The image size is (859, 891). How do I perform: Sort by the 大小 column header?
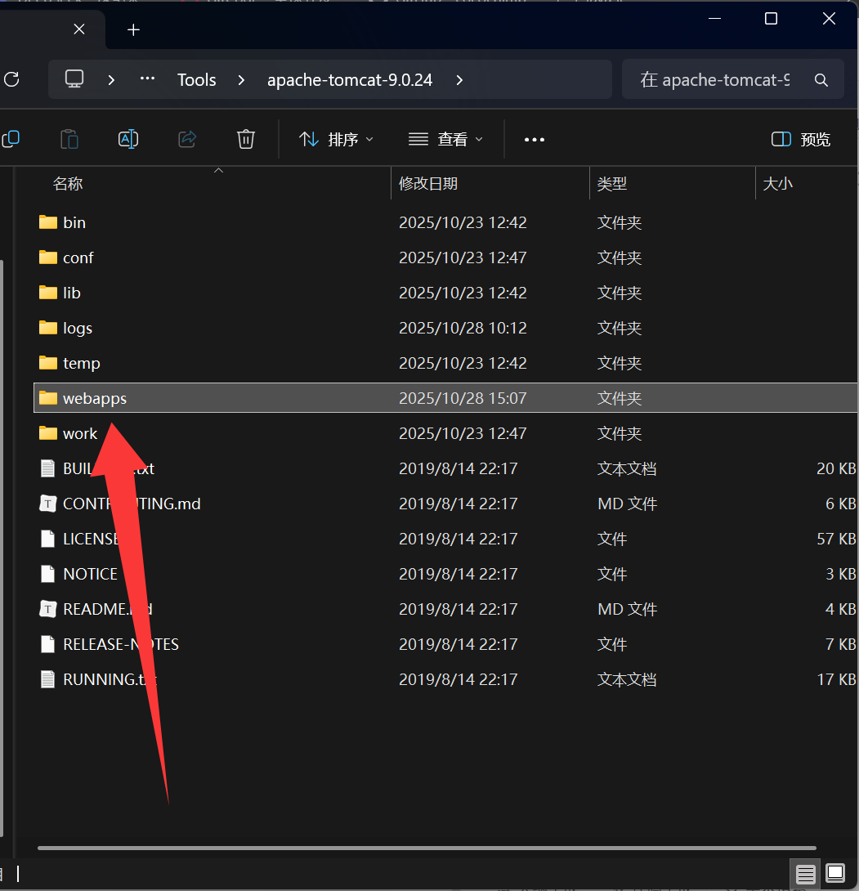tap(778, 184)
